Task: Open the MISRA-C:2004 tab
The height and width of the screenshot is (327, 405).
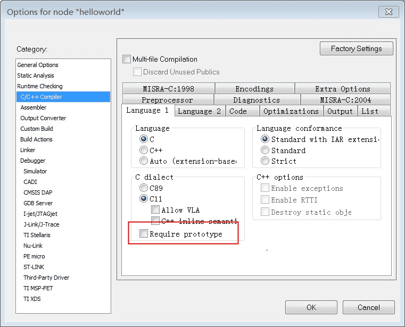Action: pyautogui.click(x=345, y=100)
